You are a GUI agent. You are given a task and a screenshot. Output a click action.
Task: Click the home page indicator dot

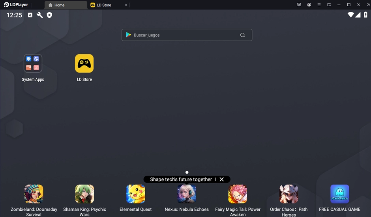point(187,172)
